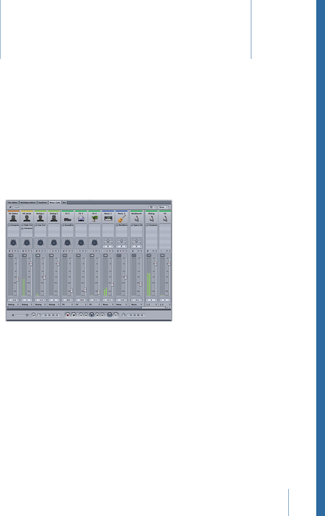
Task: Click the Music 2 volume fader handle
Action: (126, 277)
